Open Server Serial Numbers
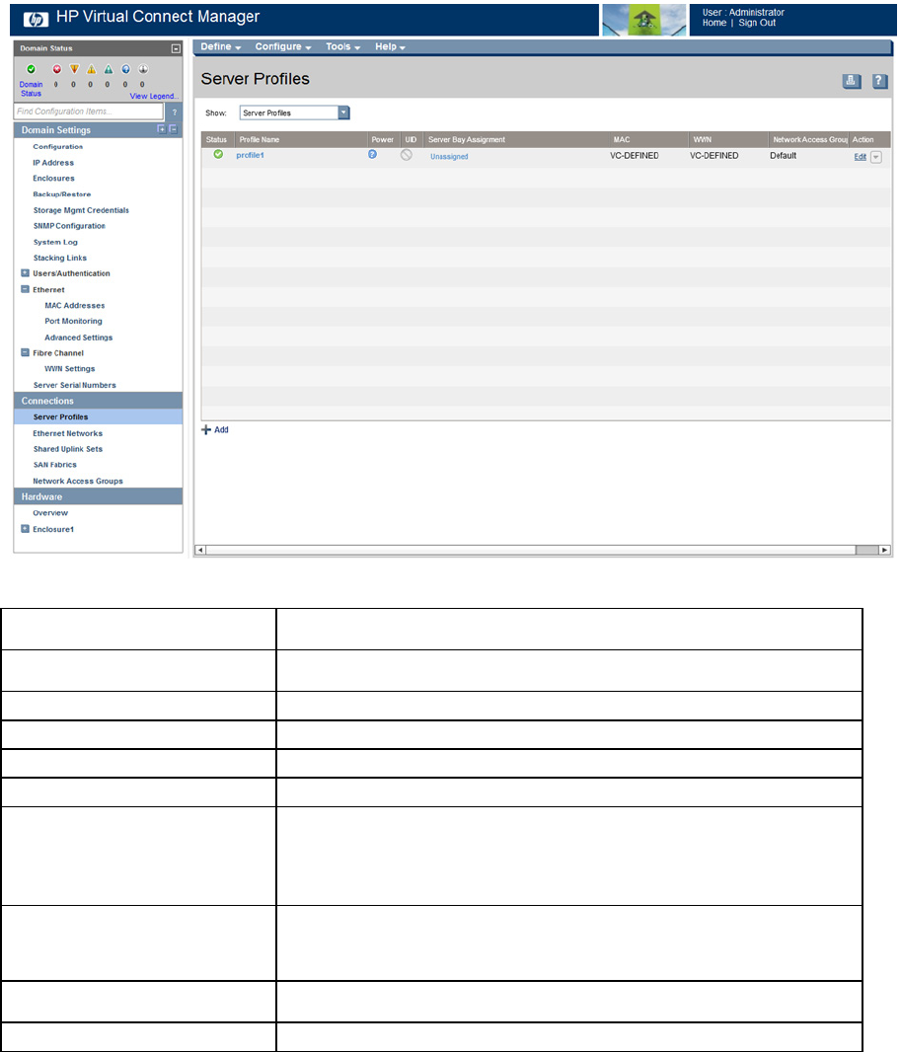Image resolution: width=900 pixels, height=1052 pixels. point(74,385)
